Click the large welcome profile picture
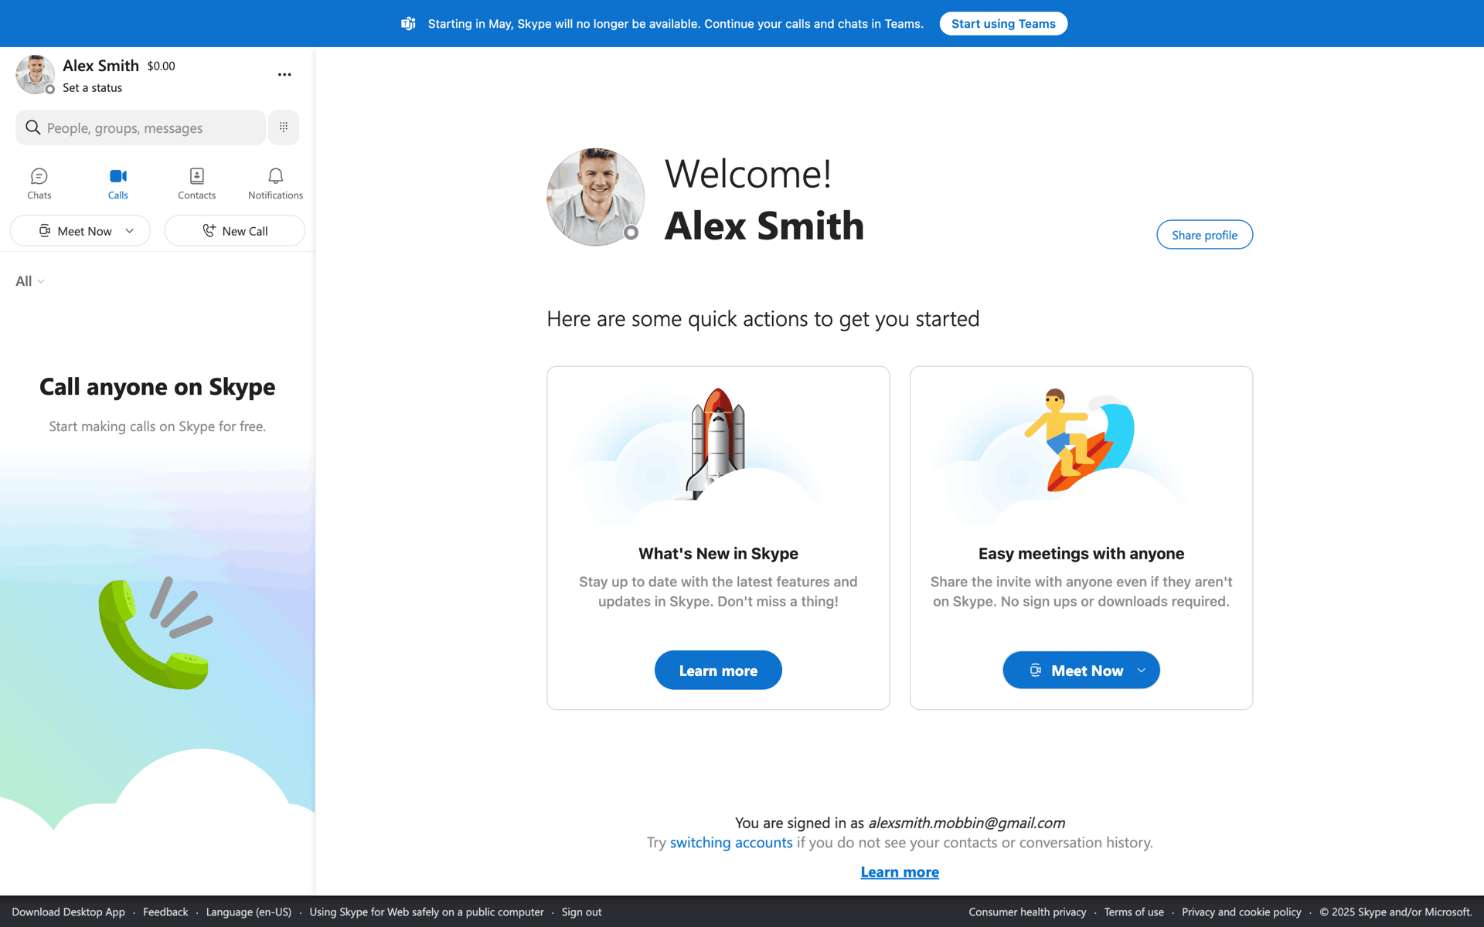Image resolution: width=1484 pixels, height=927 pixels. (595, 197)
